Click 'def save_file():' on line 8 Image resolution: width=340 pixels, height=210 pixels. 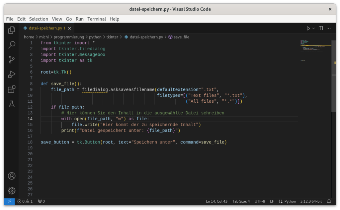coord(61,84)
